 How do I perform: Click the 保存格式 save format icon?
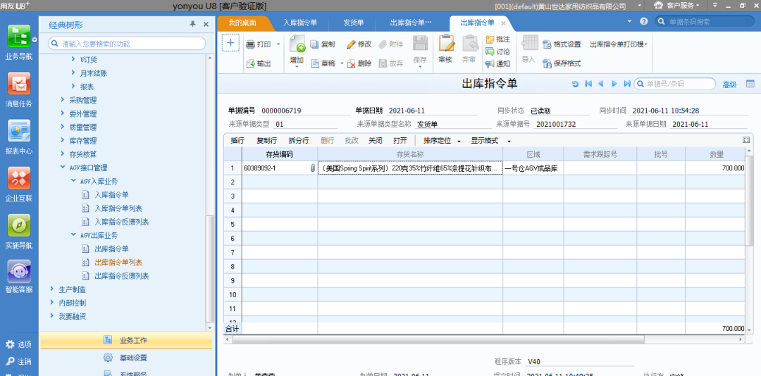click(547, 63)
